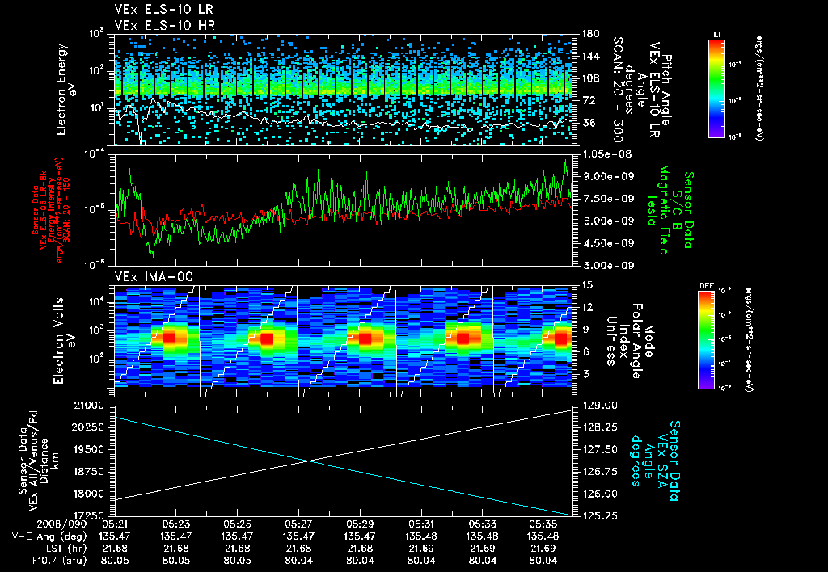
Task: Click pitch angle tick value 108
Action: (590, 78)
